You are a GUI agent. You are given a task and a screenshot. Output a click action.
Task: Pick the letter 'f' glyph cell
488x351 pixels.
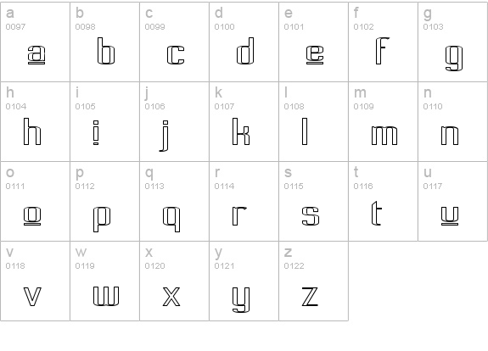click(383, 42)
